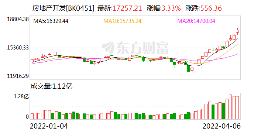Click the 18804.38 price axis label

pyautogui.click(x=18, y=19)
